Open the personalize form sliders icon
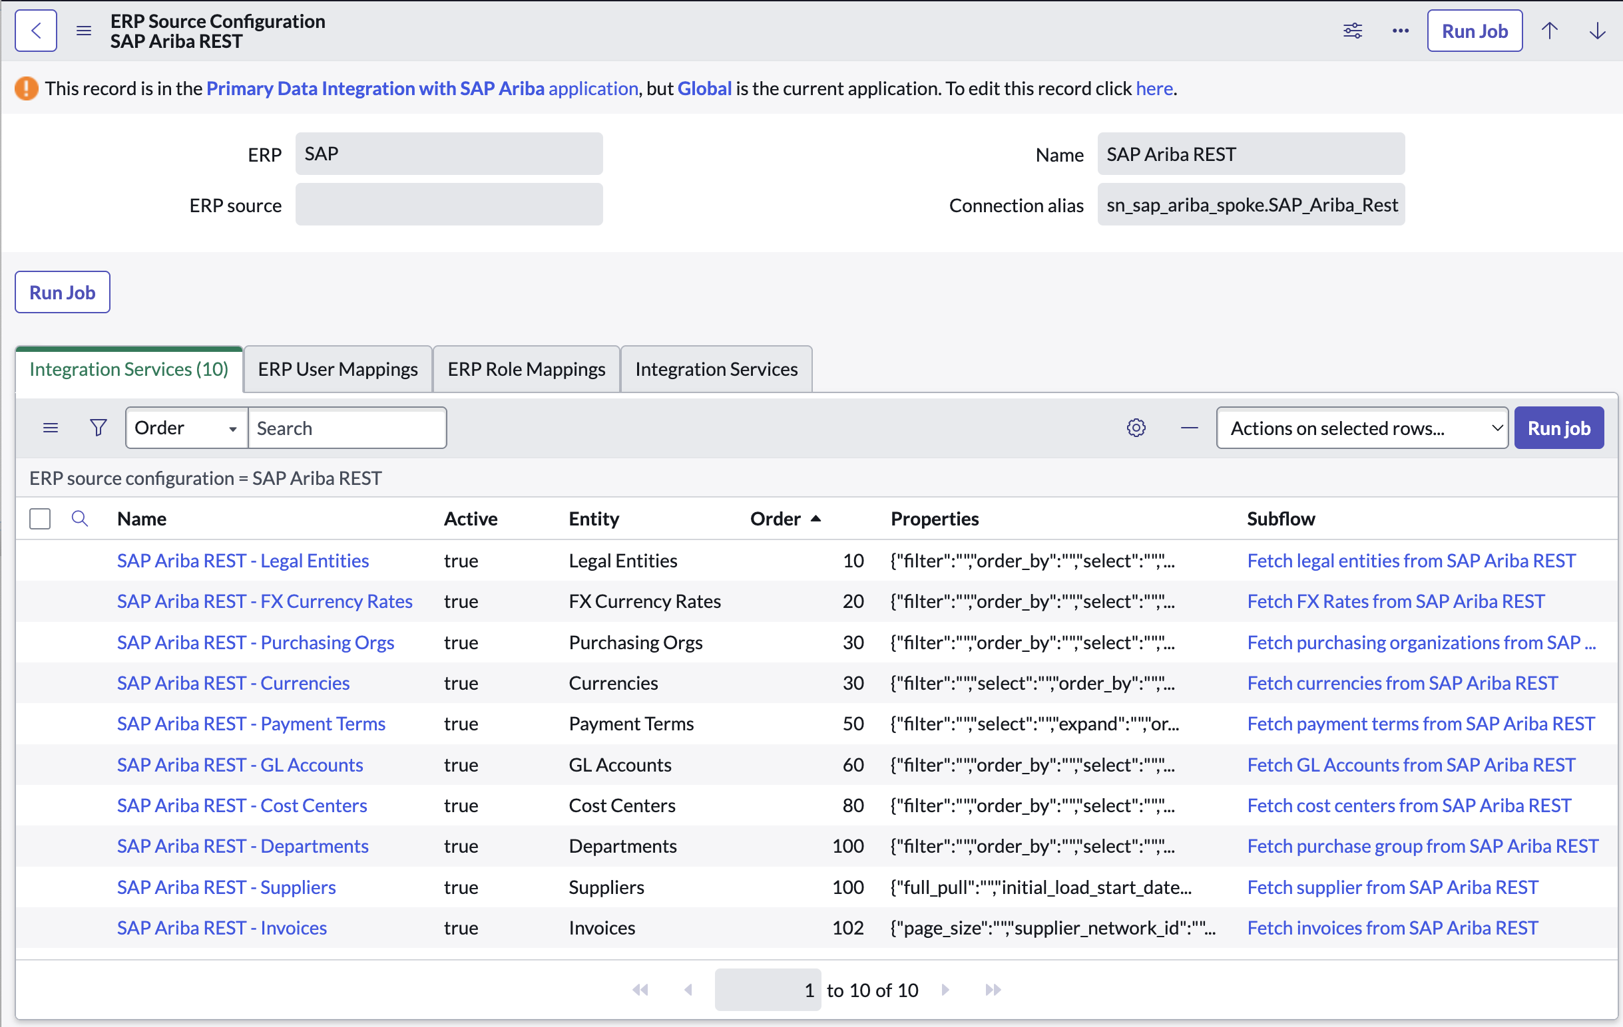The height and width of the screenshot is (1027, 1623). coord(1353,31)
